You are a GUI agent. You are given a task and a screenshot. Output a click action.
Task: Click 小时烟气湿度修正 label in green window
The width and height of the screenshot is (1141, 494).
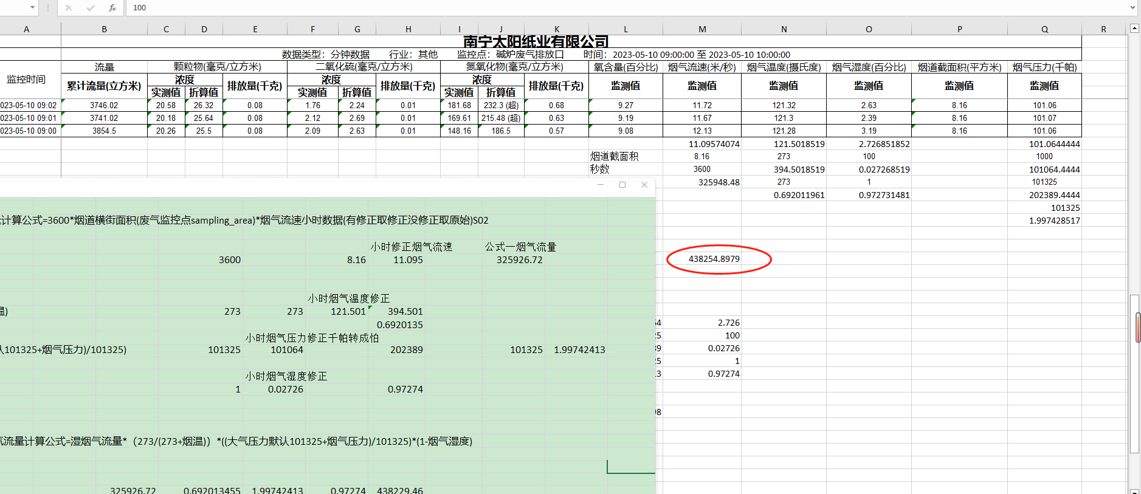pyautogui.click(x=286, y=376)
